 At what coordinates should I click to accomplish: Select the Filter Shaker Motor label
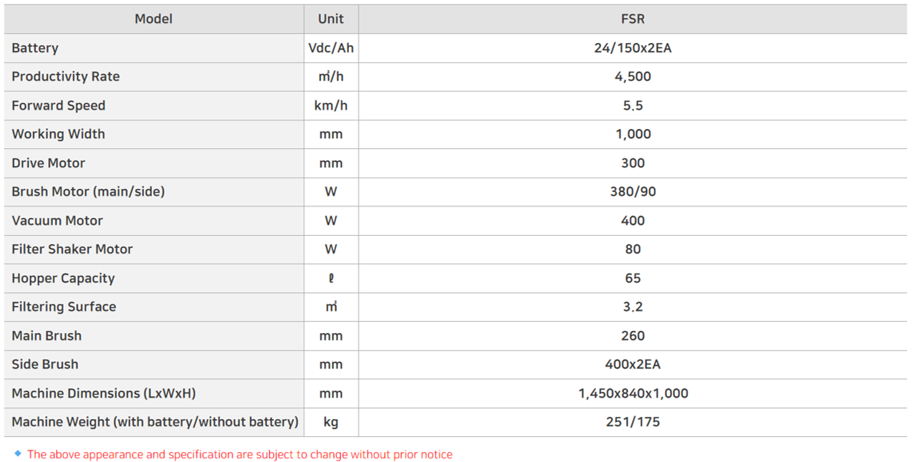tap(72, 249)
